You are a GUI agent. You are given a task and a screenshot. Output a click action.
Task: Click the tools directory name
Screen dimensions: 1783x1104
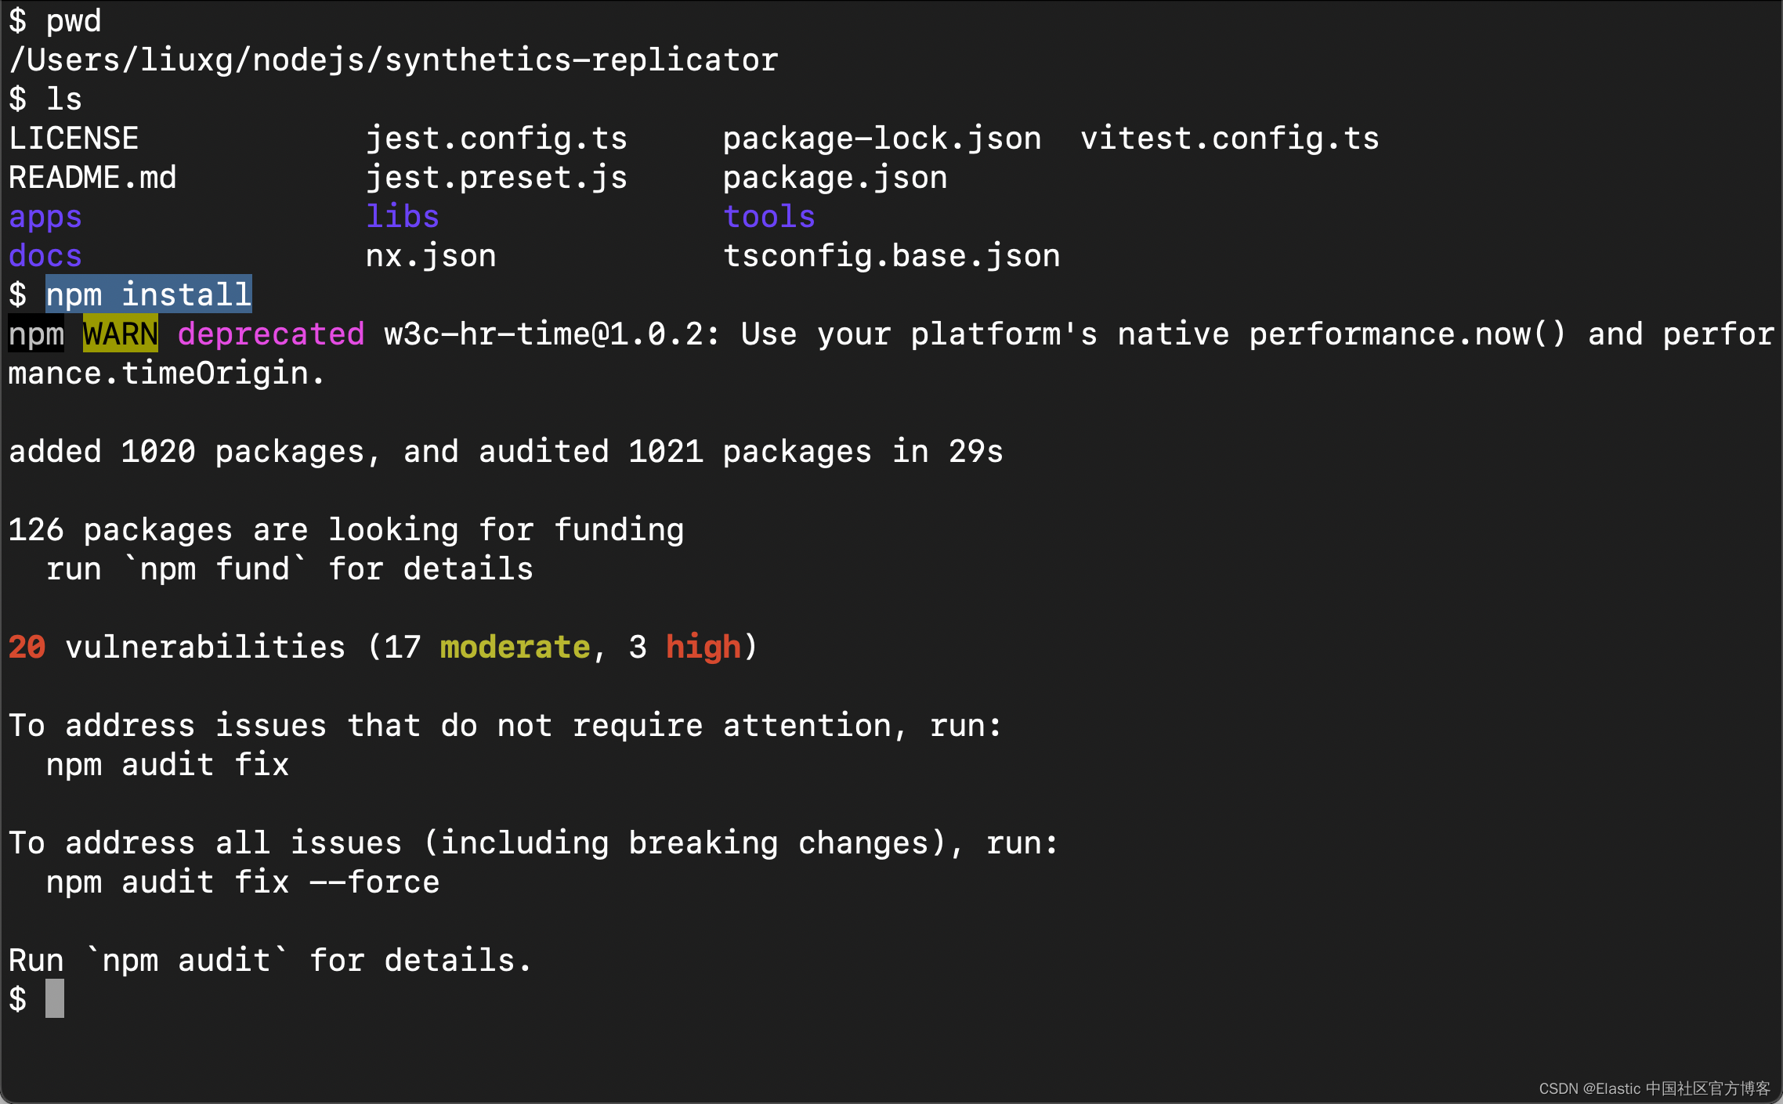pyautogui.click(x=769, y=217)
